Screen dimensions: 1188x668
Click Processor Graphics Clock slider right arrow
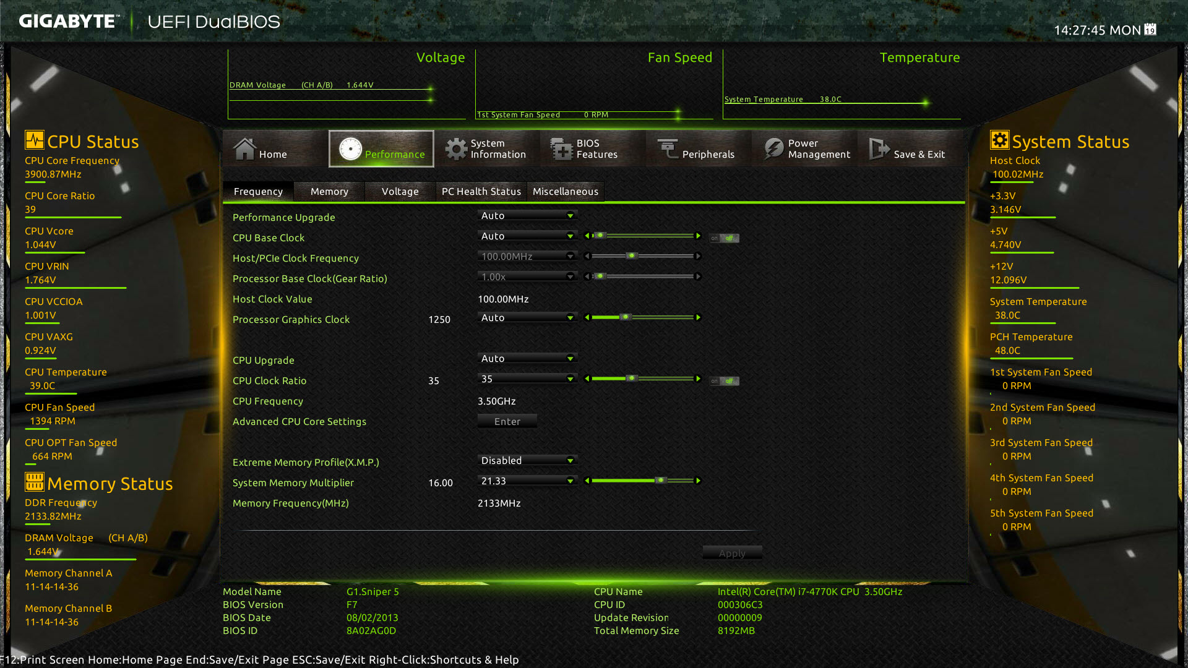click(x=698, y=317)
